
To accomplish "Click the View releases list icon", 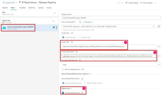I will pos(141,3).
